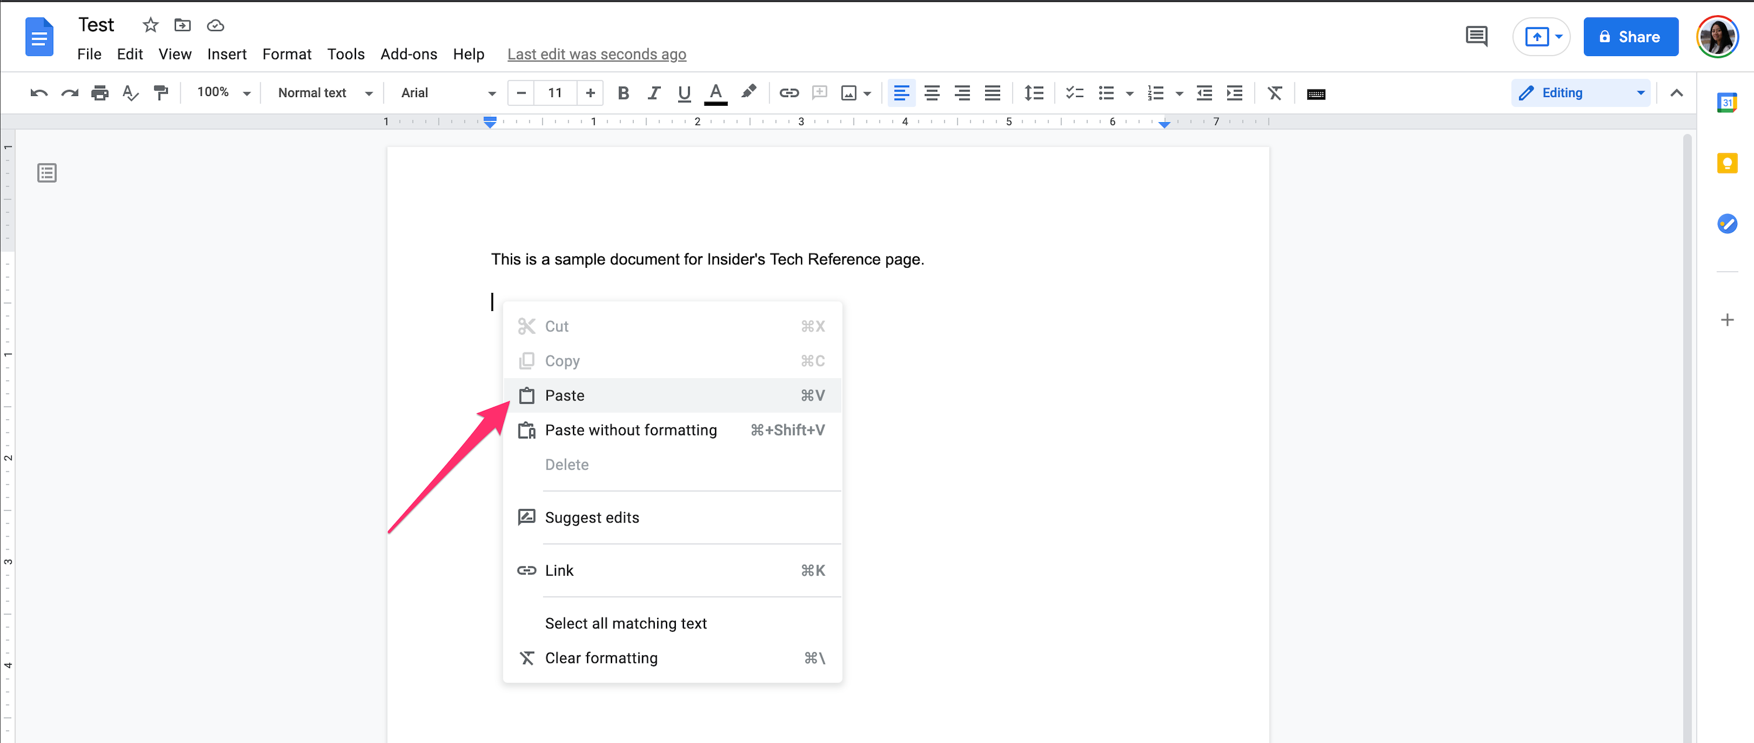
Task: Expand the Normal text style dropdown
Action: [x=320, y=93]
